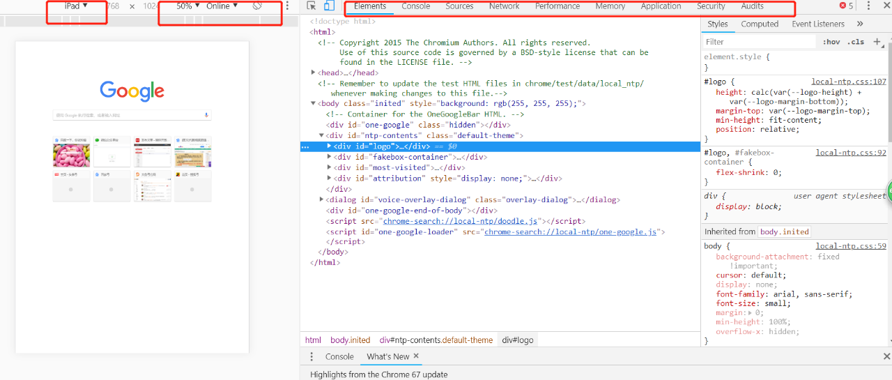The width and height of the screenshot is (892, 380).
Task: Click the search box in the page preview
Action: (132, 114)
